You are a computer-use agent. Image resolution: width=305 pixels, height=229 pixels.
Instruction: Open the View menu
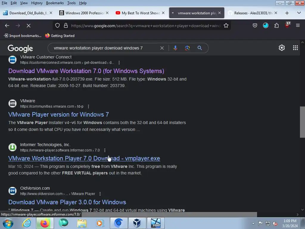click(x=24, y=3)
